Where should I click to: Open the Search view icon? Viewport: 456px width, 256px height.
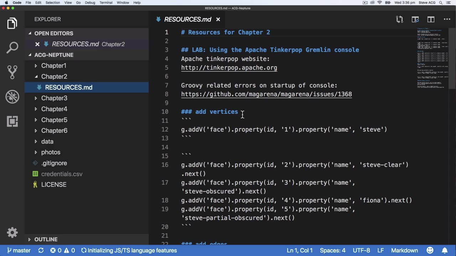(12, 48)
